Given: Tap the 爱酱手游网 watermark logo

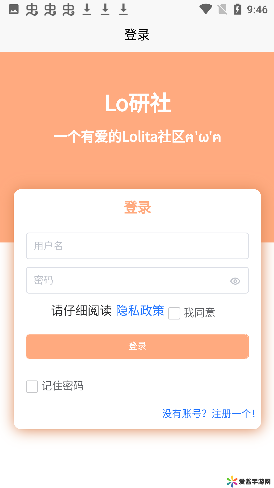Looking at the screenshot, I should pyautogui.click(x=249, y=481).
